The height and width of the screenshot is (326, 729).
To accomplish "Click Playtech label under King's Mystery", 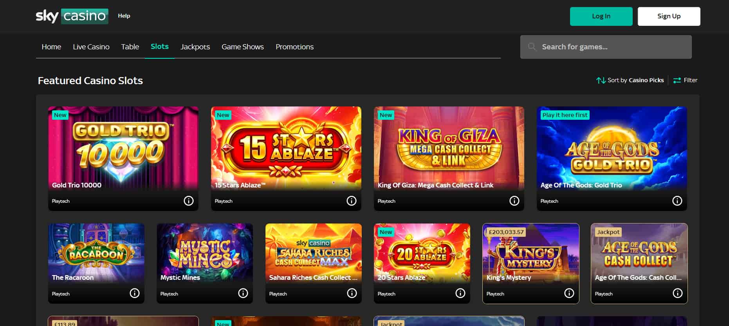I will (495, 294).
